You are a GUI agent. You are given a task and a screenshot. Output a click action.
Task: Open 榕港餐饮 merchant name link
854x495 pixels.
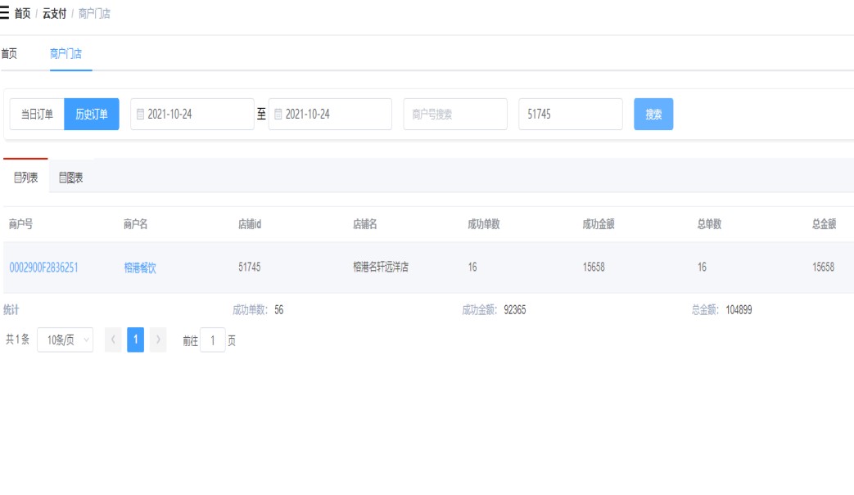point(140,268)
